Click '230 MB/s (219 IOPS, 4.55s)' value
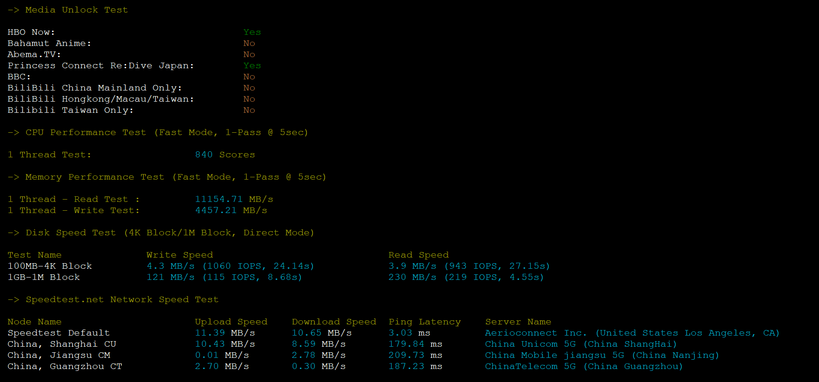 (x=466, y=277)
